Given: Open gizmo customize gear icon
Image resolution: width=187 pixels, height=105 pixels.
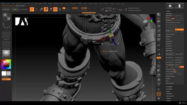Looking at the screenshot, I should pyautogui.click(x=103, y=20).
